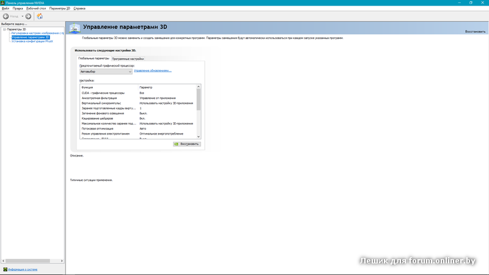
Task: Select Регулировка настроек изображения tree item
Action: (x=38, y=33)
